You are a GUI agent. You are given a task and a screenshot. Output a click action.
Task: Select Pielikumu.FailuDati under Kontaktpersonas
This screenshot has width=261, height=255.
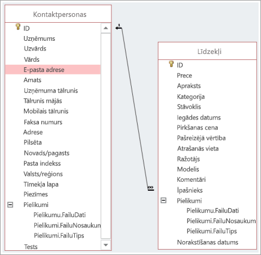click(x=60, y=215)
